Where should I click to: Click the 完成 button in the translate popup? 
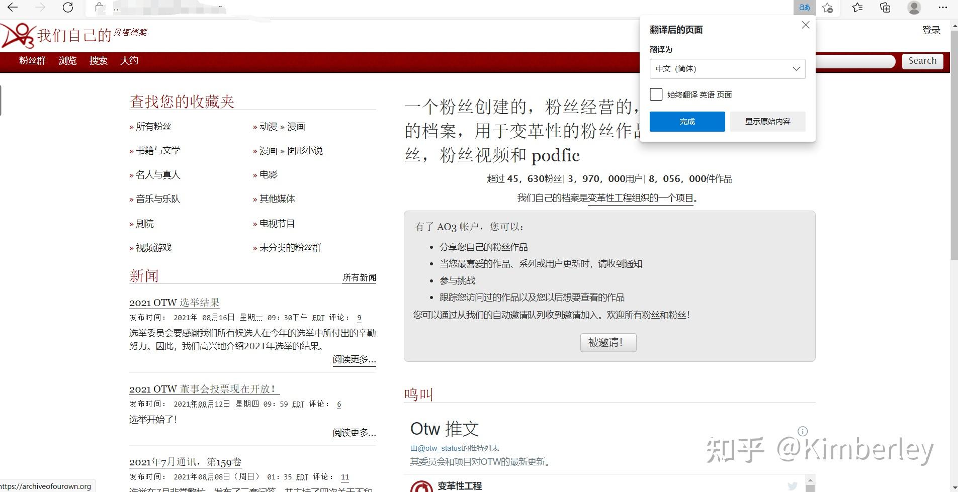(687, 122)
